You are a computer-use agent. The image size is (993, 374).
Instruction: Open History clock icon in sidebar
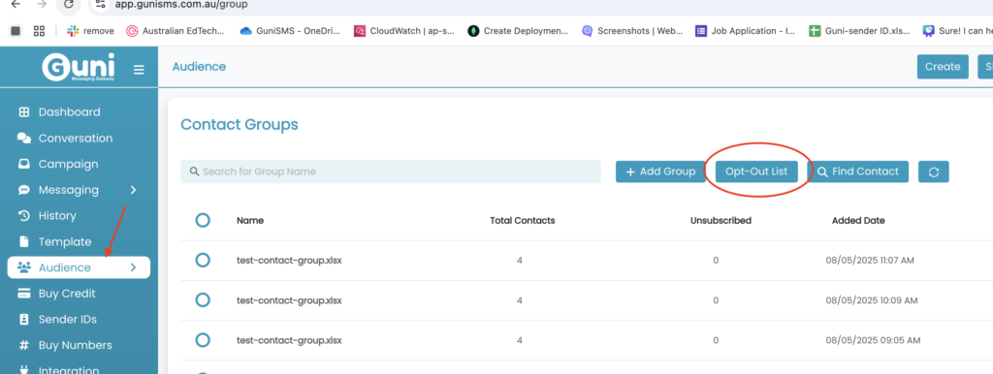[x=24, y=216]
